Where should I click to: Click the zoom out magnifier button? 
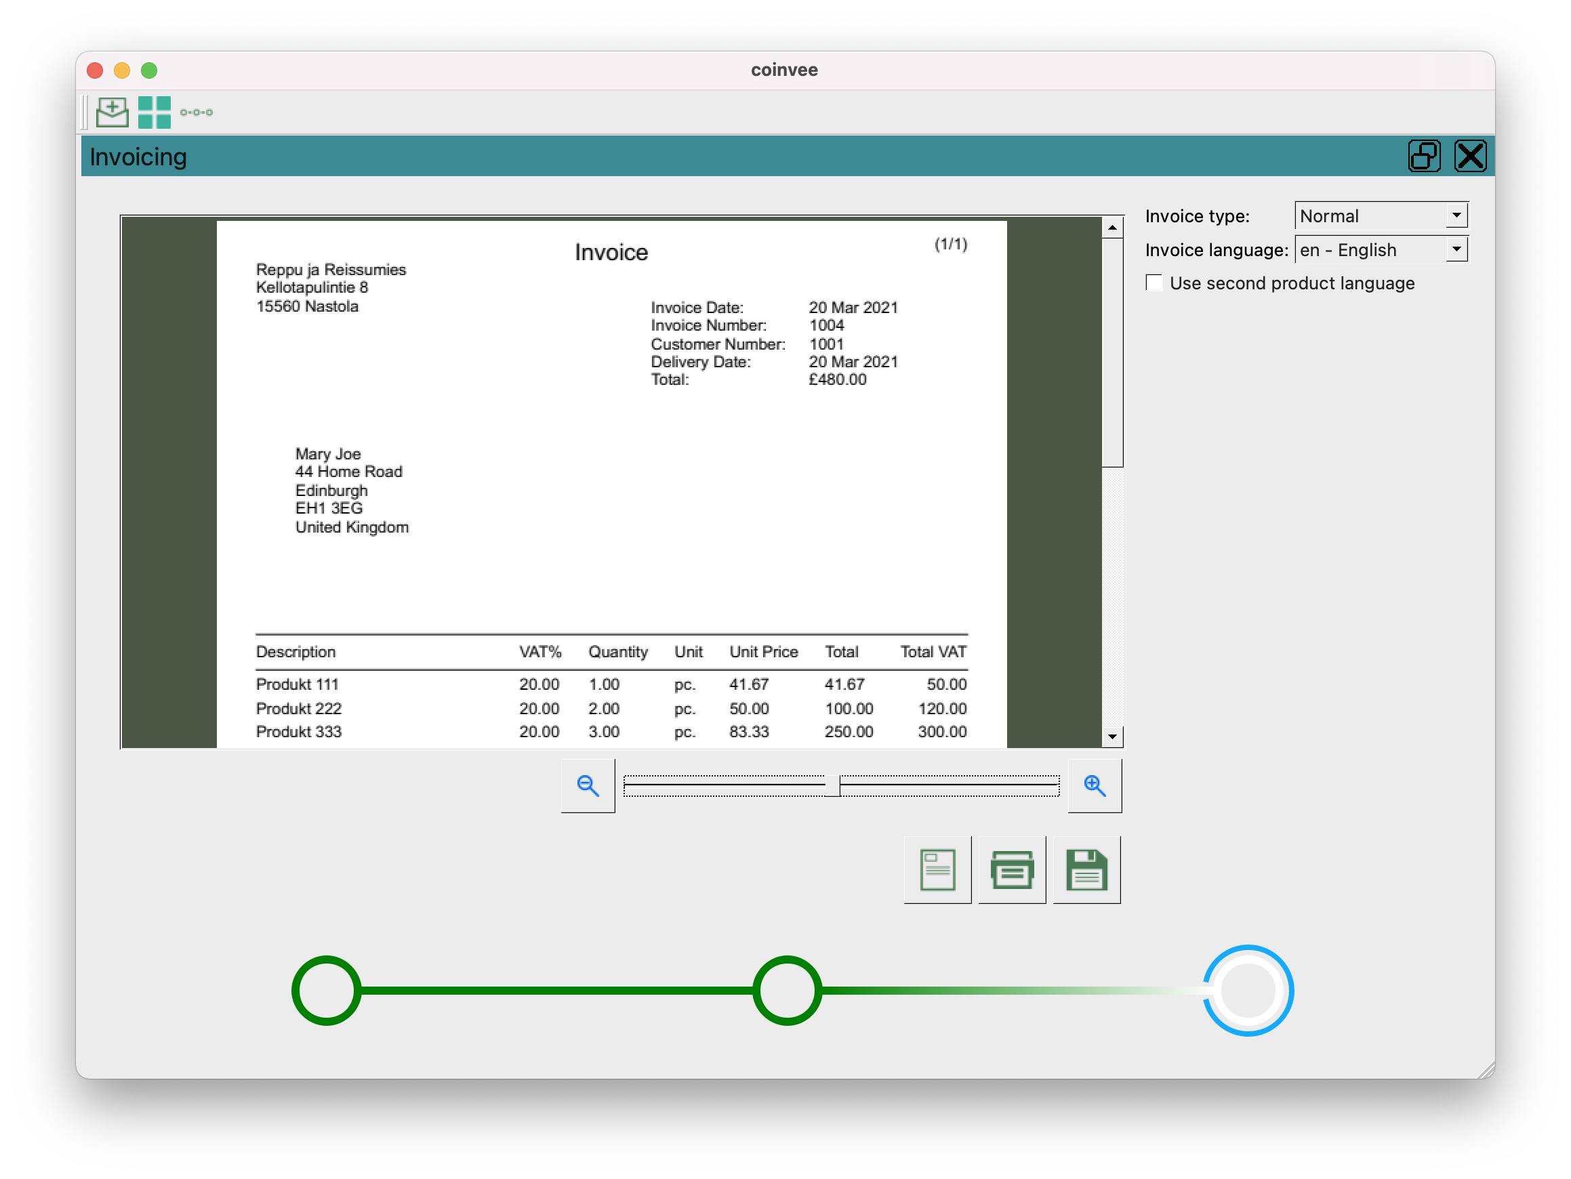point(588,785)
